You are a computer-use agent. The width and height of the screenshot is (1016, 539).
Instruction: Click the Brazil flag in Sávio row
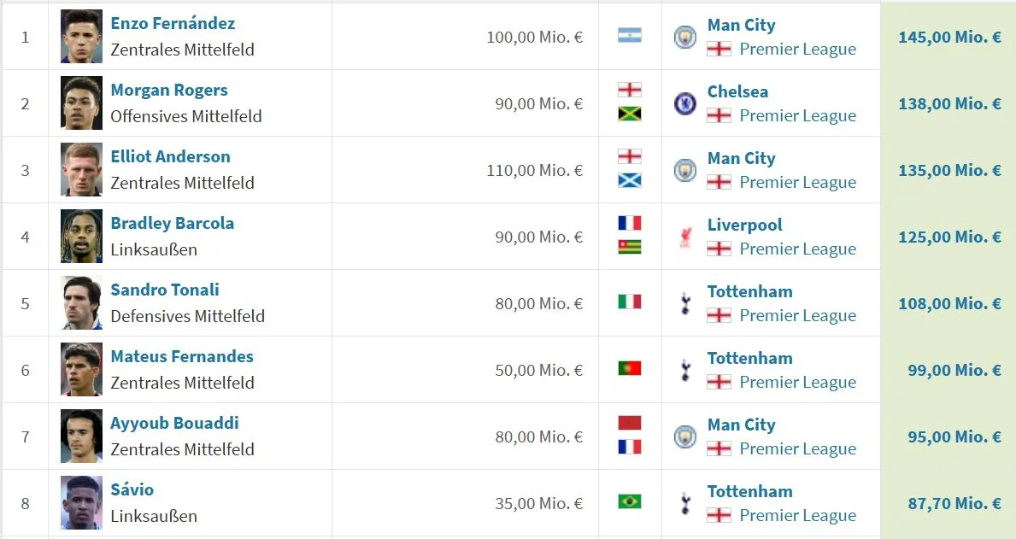click(629, 501)
